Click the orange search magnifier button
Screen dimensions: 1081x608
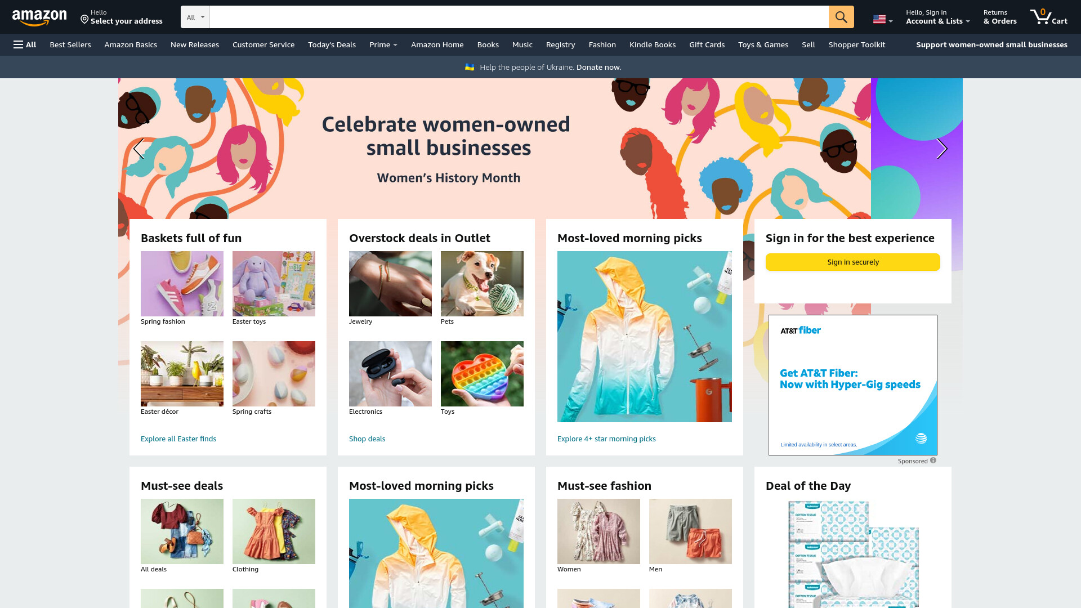point(841,17)
